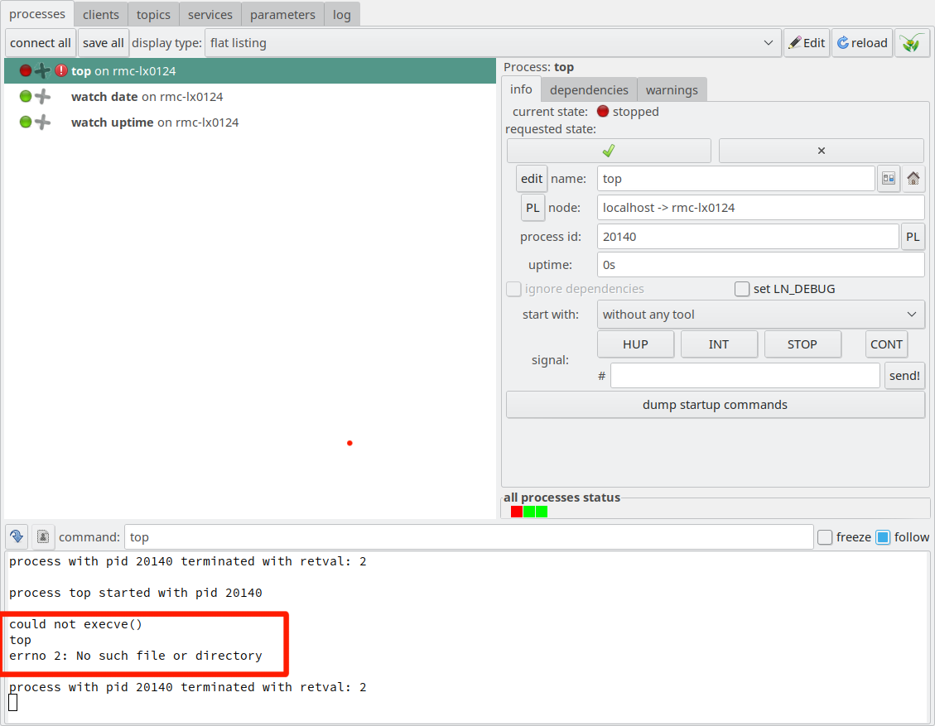This screenshot has width=935, height=726.
Task: Open the topics tab
Action: 153,14
